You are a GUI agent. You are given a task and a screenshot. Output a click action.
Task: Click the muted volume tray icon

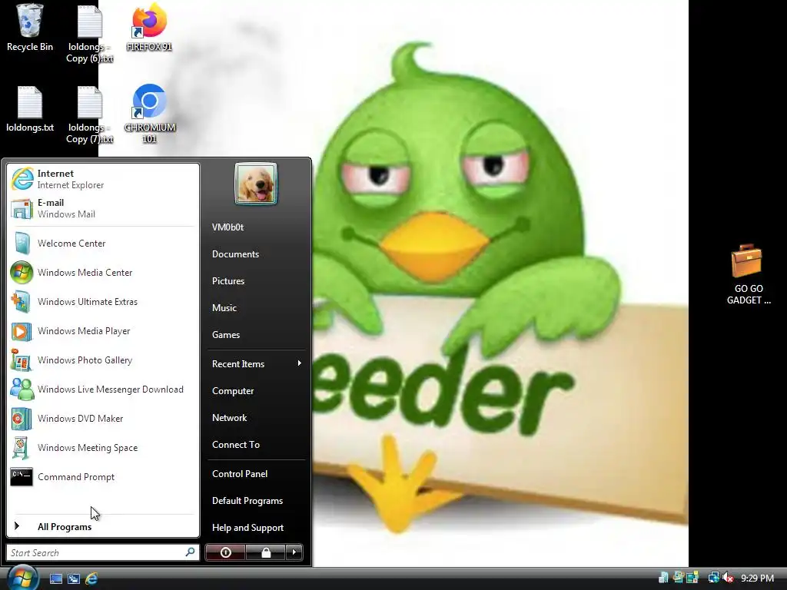pos(729,578)
